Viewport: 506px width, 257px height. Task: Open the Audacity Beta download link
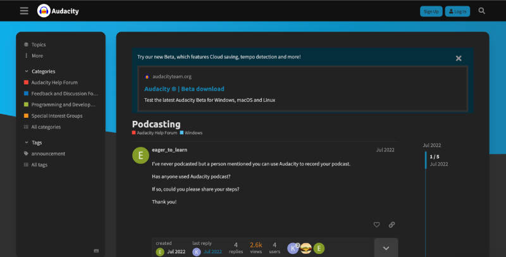point(184,89)
